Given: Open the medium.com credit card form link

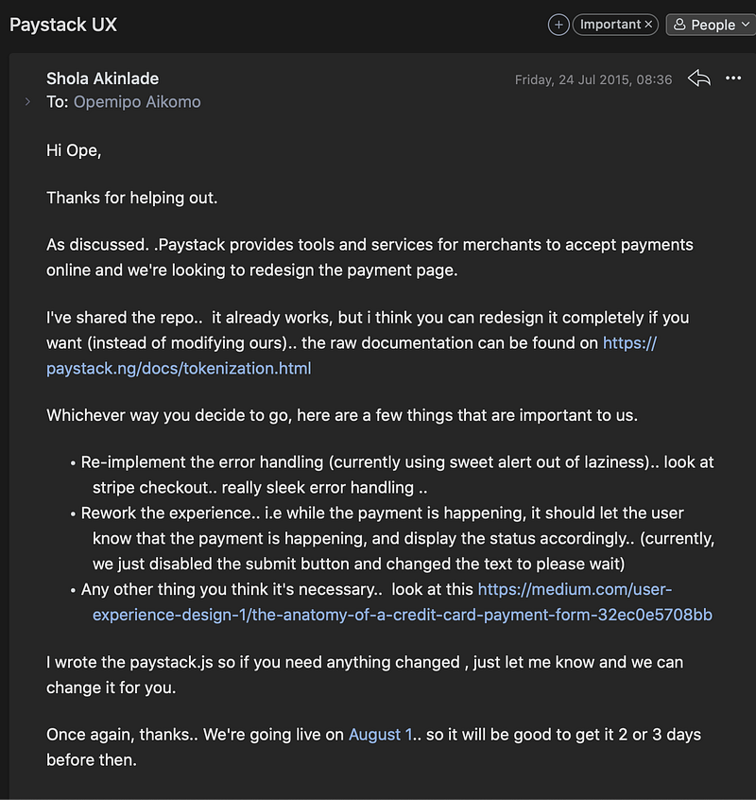Looking at the screenshot, I should tap(402, 615).
